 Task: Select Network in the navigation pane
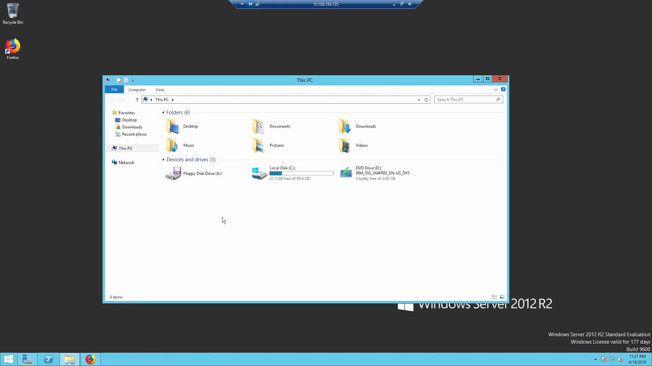coord(123,163)
